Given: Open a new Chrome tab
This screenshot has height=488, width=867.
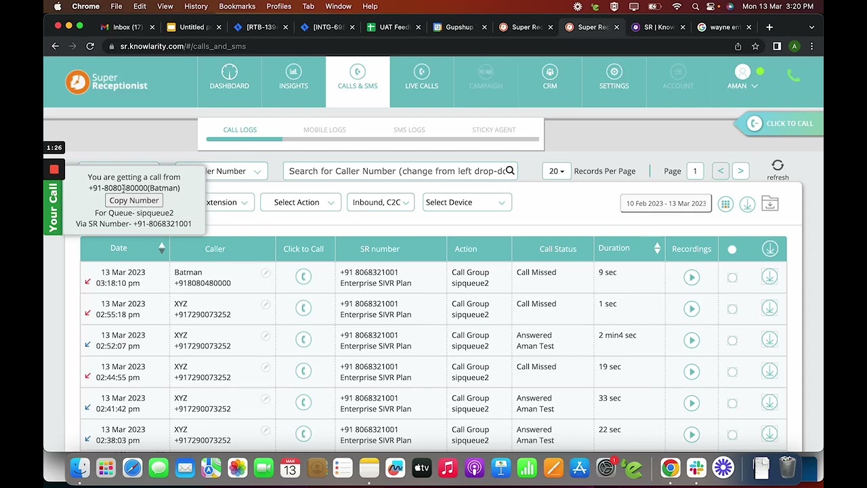Looking at the screenshot, I should [x=769, y=27].
